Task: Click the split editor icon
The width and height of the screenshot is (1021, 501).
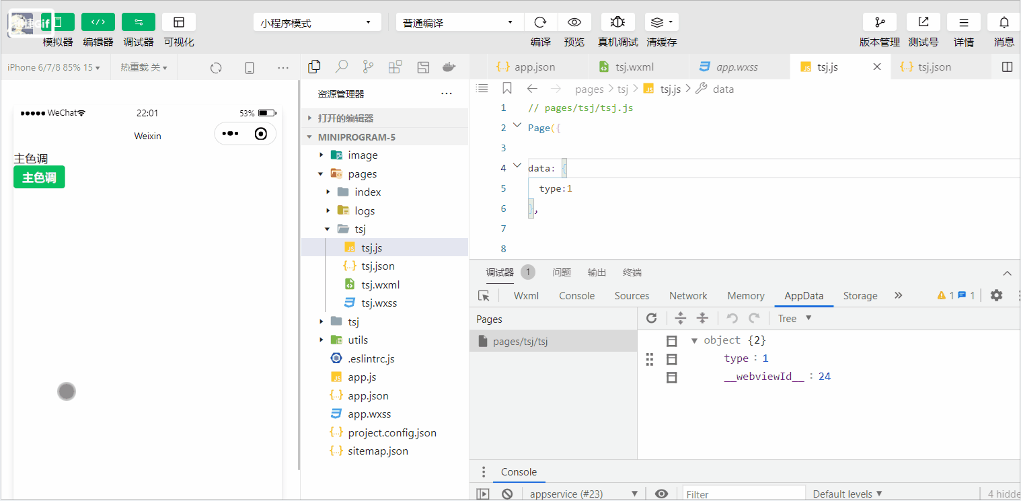Action: point(1007,67)
